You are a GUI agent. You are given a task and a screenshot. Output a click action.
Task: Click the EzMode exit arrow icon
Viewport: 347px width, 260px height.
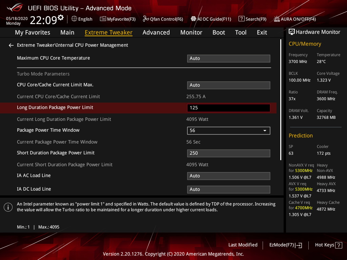[x=299, y=245]
